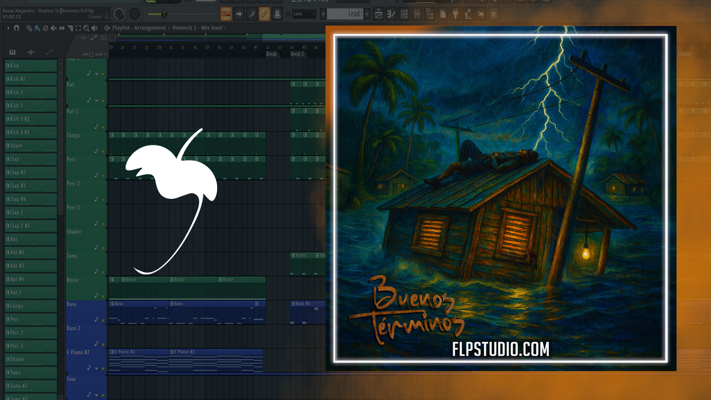Open the Reeverb 2 - Mix level breadcrumb
Screen dimensions: 711x400
click(197, 28)
